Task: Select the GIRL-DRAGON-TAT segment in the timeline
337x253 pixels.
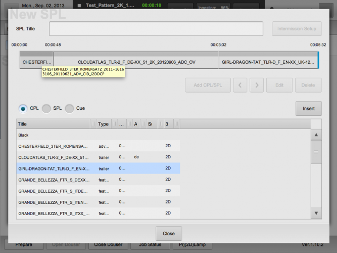Action: point(268,61)
